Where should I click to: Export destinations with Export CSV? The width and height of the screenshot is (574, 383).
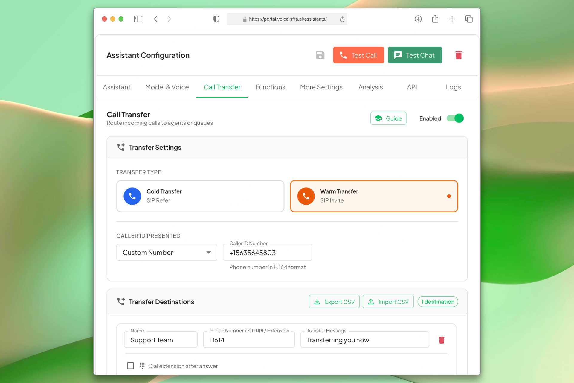(x=334, y=302)
